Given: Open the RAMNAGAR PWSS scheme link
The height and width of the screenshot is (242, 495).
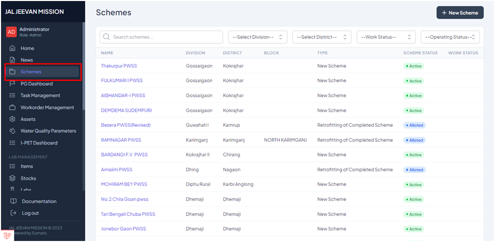Looking at the screenshot, I should coord(121,140).
